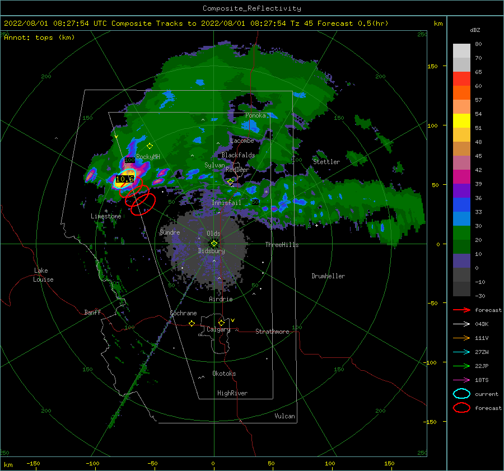Click the white 04DK arrow legend
Image resolution: width=504 pixels, height=471 pixels.
461,324
